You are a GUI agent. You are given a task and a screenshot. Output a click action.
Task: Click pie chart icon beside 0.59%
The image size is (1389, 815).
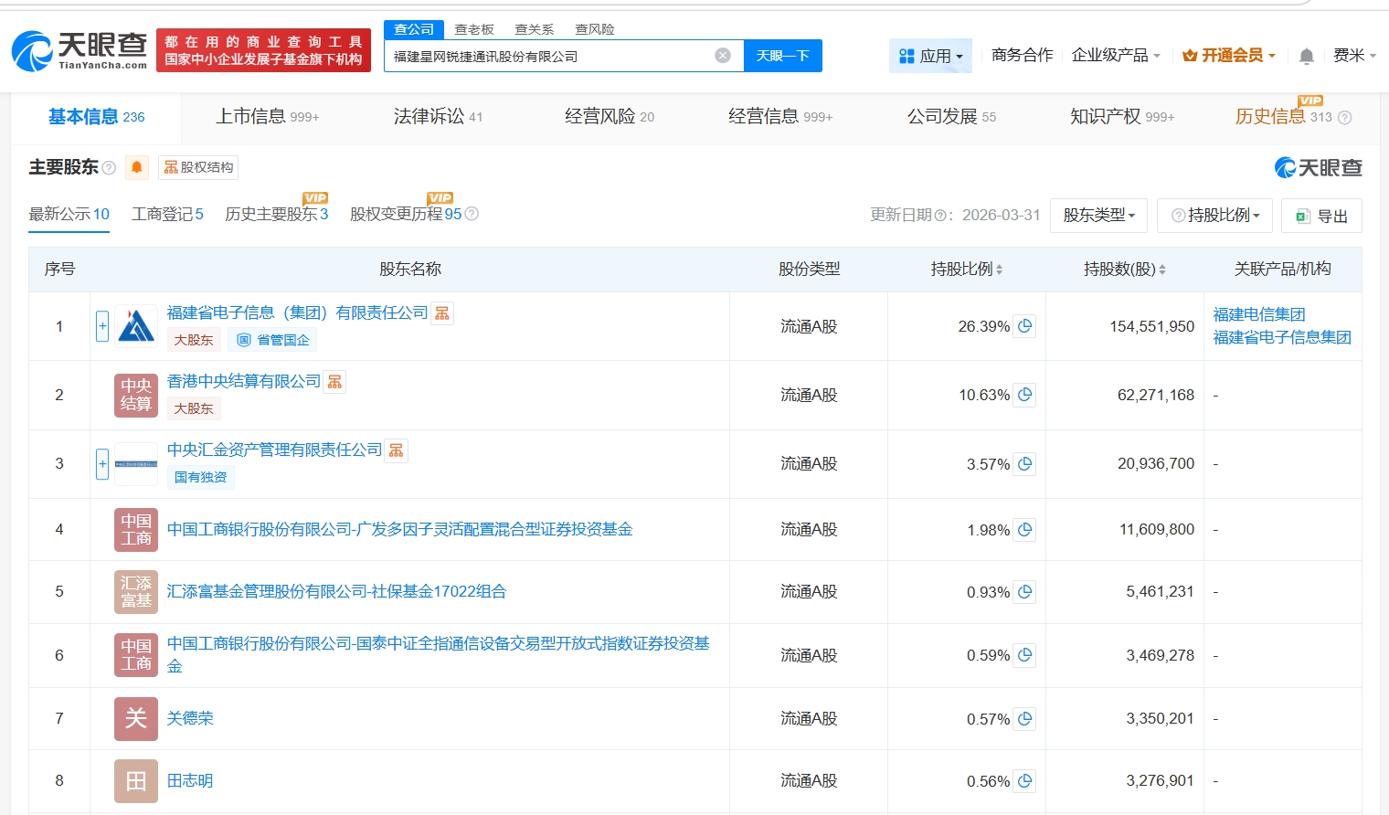pyautogui.click(x=1025, y=655)
